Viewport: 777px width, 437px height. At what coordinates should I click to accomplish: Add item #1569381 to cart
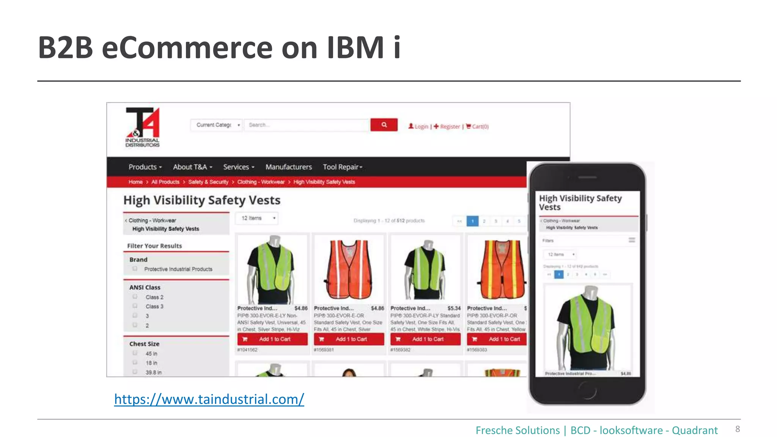coord(349,339)
